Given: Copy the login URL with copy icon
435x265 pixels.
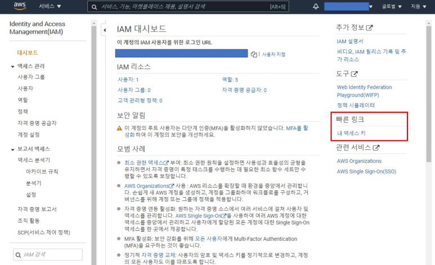Looking at the screenshot, I should click(254, 54).
